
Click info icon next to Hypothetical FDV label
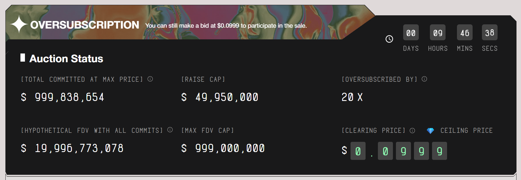(170, 130)
